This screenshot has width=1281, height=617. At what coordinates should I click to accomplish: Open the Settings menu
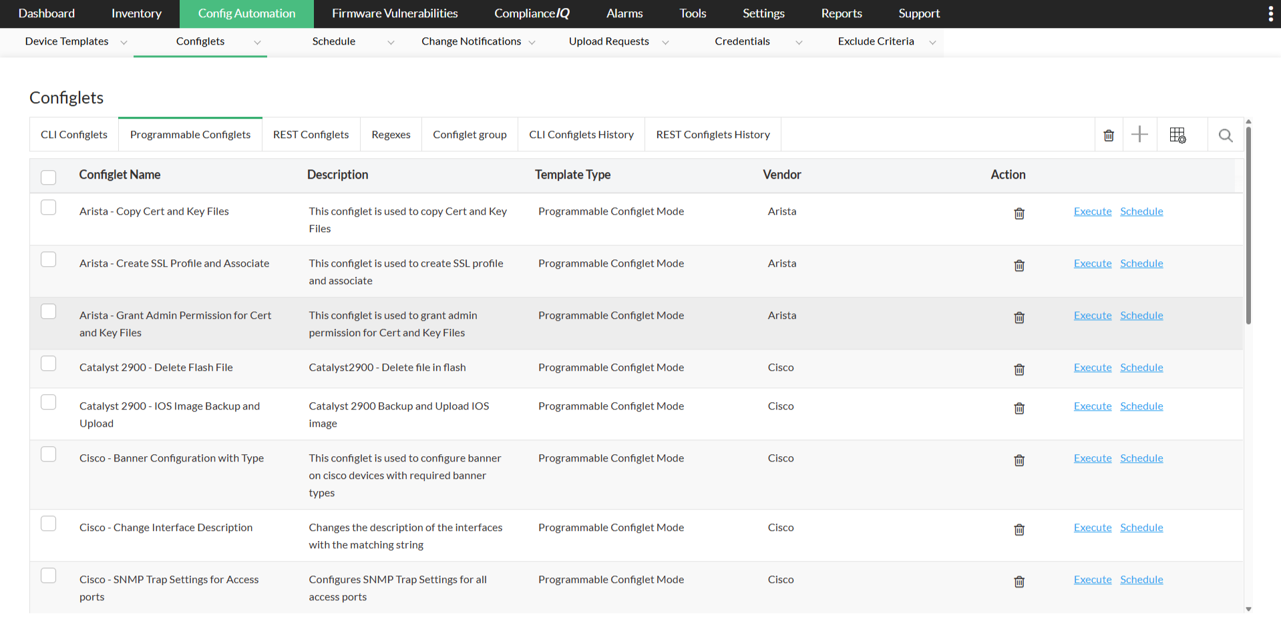pos(763,13)
